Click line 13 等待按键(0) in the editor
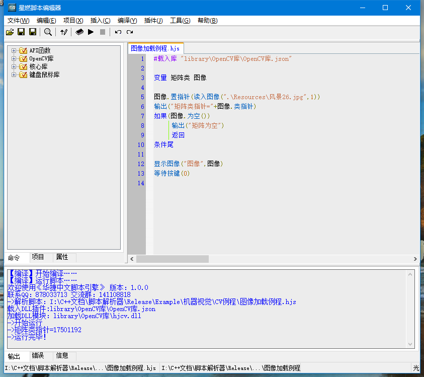This screenshot has width=424, height=377. coord(172,174)
